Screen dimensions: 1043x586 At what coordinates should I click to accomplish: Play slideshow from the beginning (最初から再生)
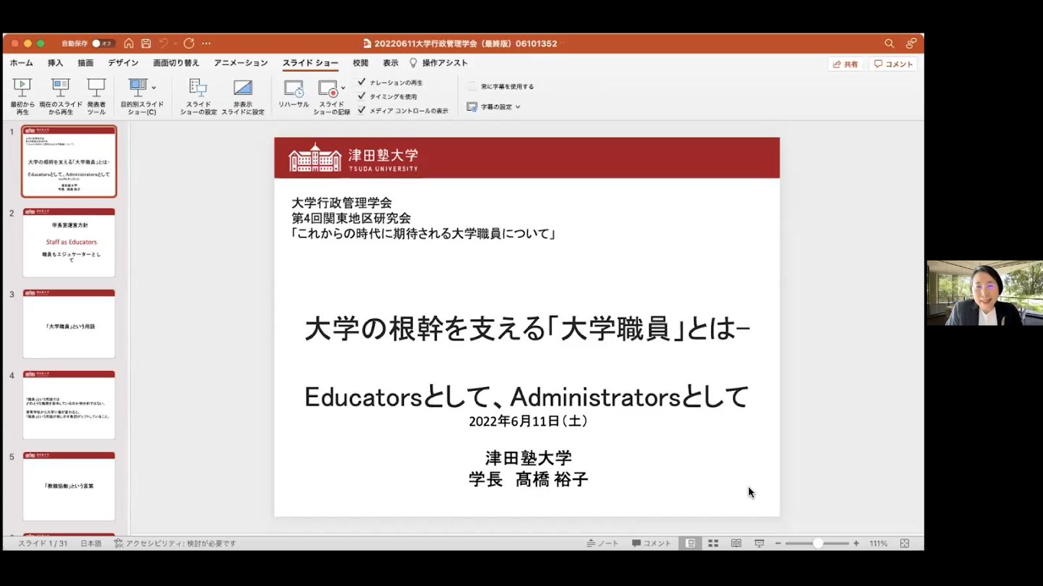(x=22, y=96)
